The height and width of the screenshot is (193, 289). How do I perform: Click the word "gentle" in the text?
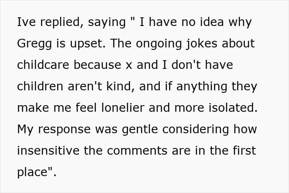140,129
